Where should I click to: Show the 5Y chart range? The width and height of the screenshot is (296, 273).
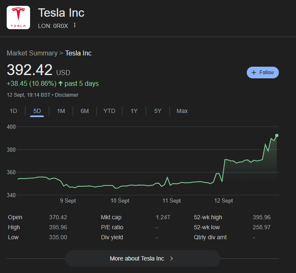[x=158, y=111]
